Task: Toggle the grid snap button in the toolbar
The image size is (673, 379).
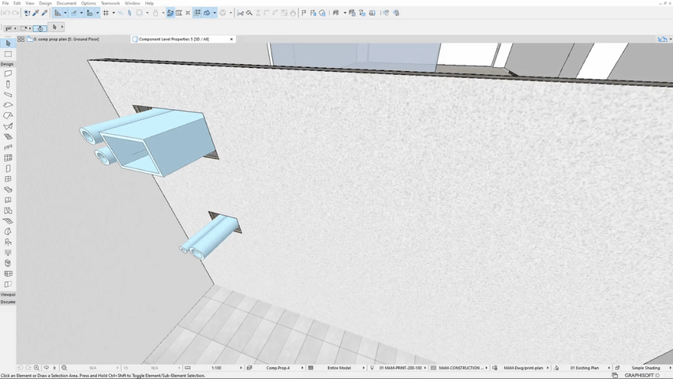Action: pyautogui.click(x=106, y=13)
